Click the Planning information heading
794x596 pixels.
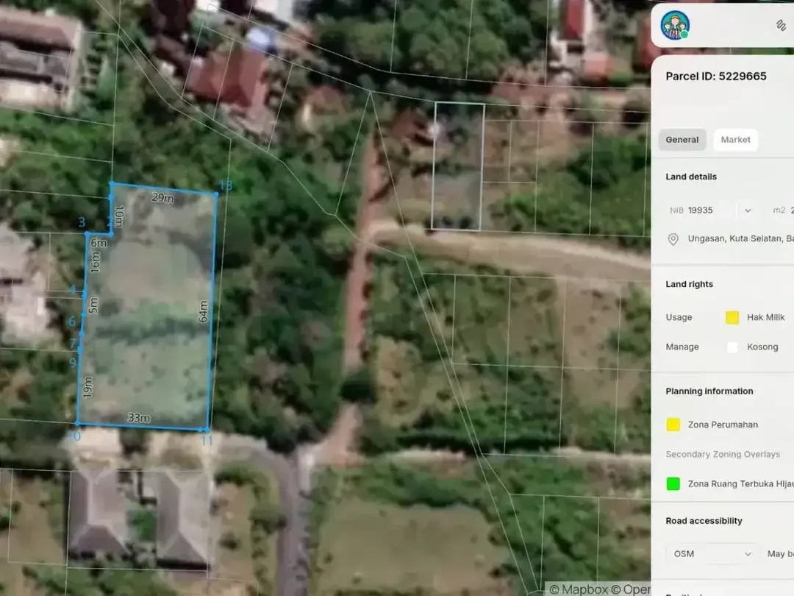pos(709,391)
